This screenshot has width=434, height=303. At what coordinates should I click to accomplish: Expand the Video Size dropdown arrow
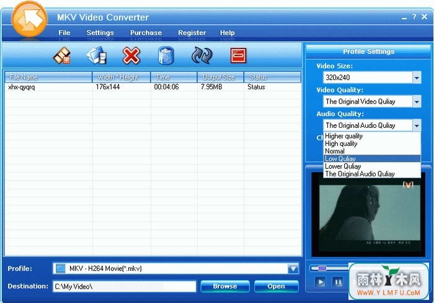coord(417,78)
